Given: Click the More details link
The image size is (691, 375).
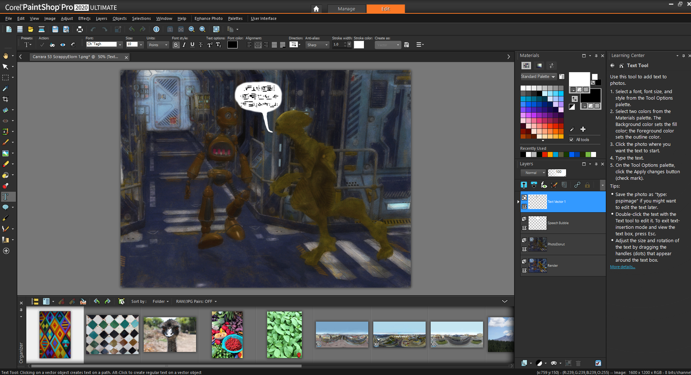Looking at the screenshot, I should coord(622,267).
